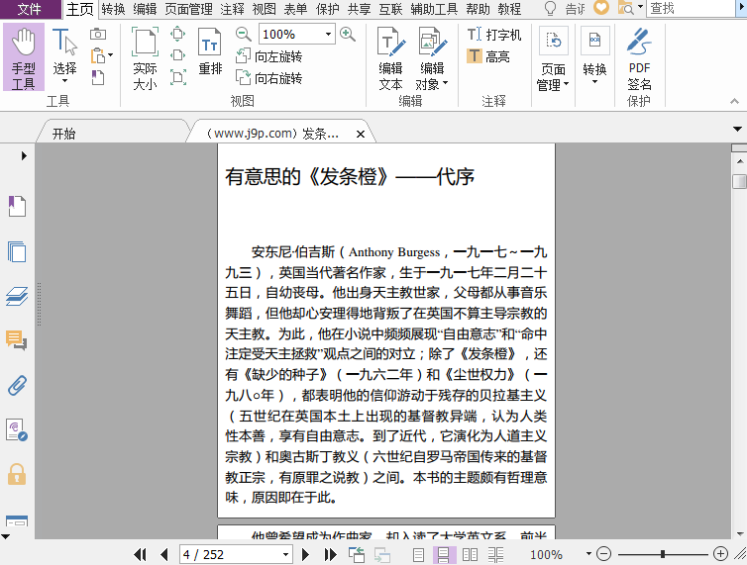Open the Edit (编辑) ribbon tab

145,9
